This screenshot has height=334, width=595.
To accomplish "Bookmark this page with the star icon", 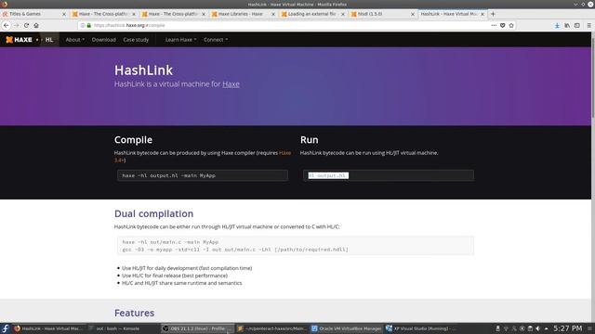I will coord(511,25).
